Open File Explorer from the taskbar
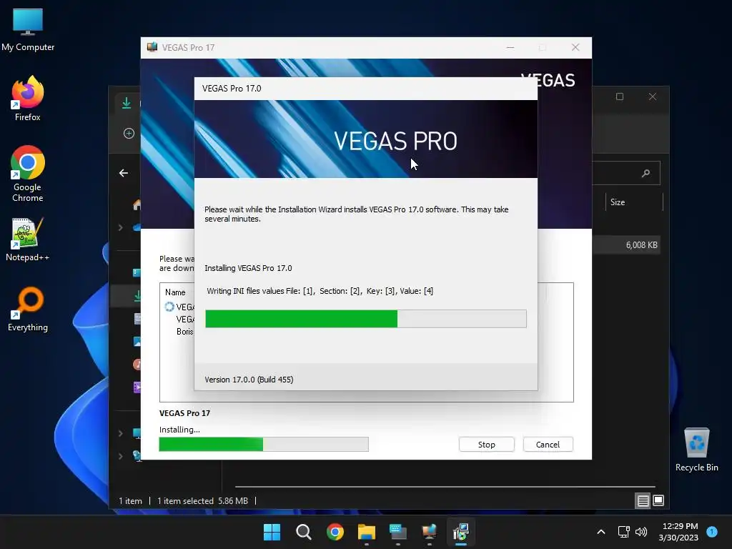The width and height of the screenshot is (732, 549). point(367,532)
